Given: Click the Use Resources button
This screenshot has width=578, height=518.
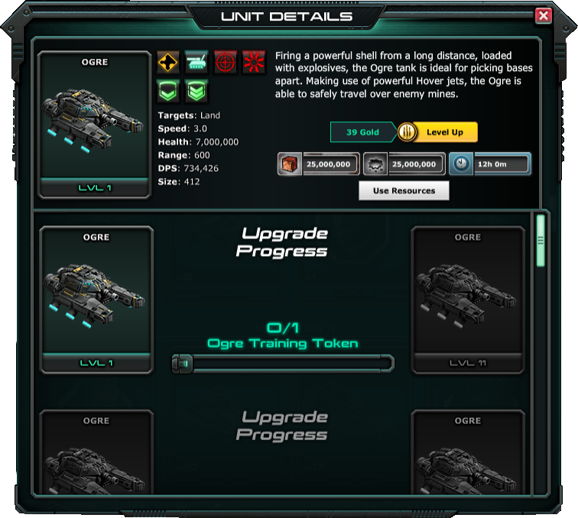Looking at the screenshot, I should click(x=404, y=190).
